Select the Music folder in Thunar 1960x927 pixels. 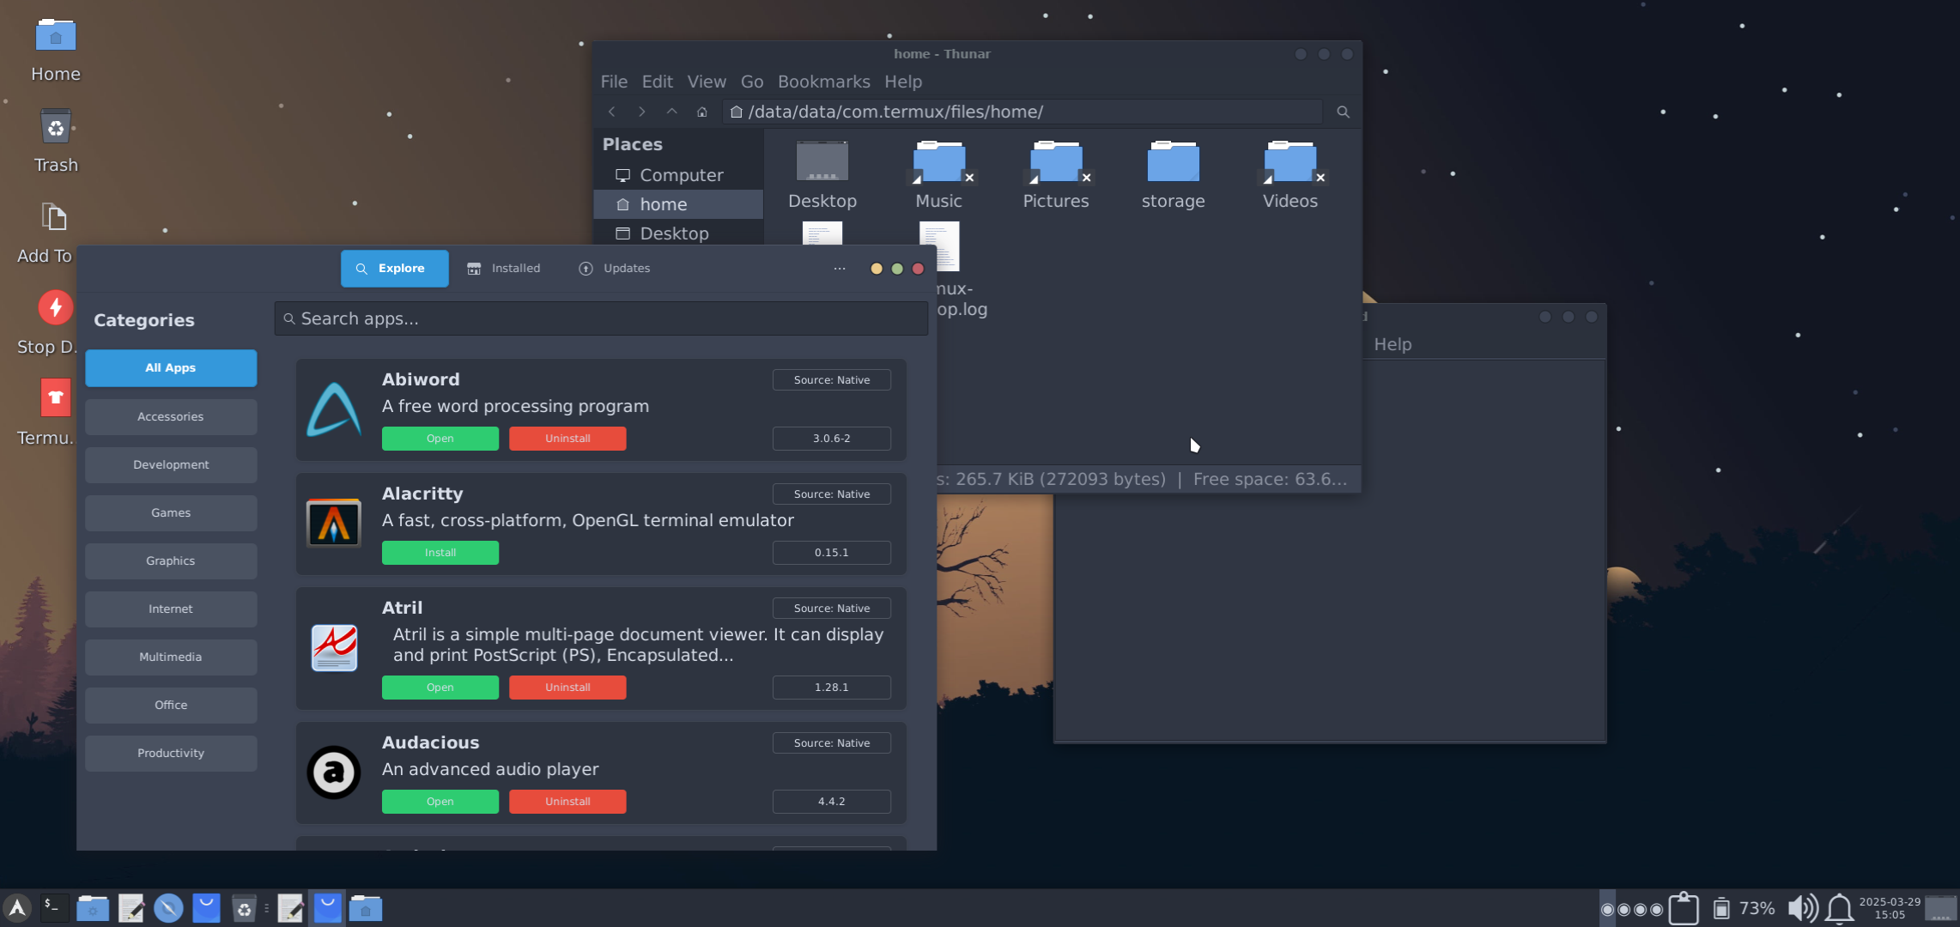[939, 175]
